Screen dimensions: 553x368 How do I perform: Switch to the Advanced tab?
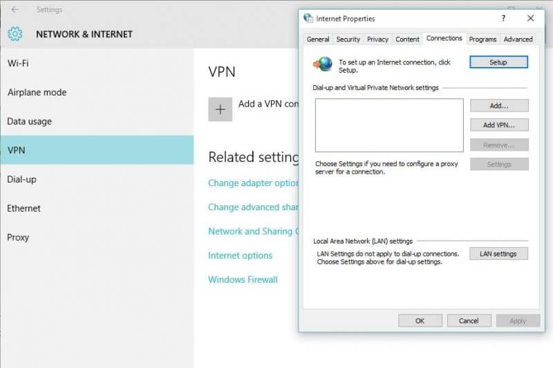(x=518, y=39)
